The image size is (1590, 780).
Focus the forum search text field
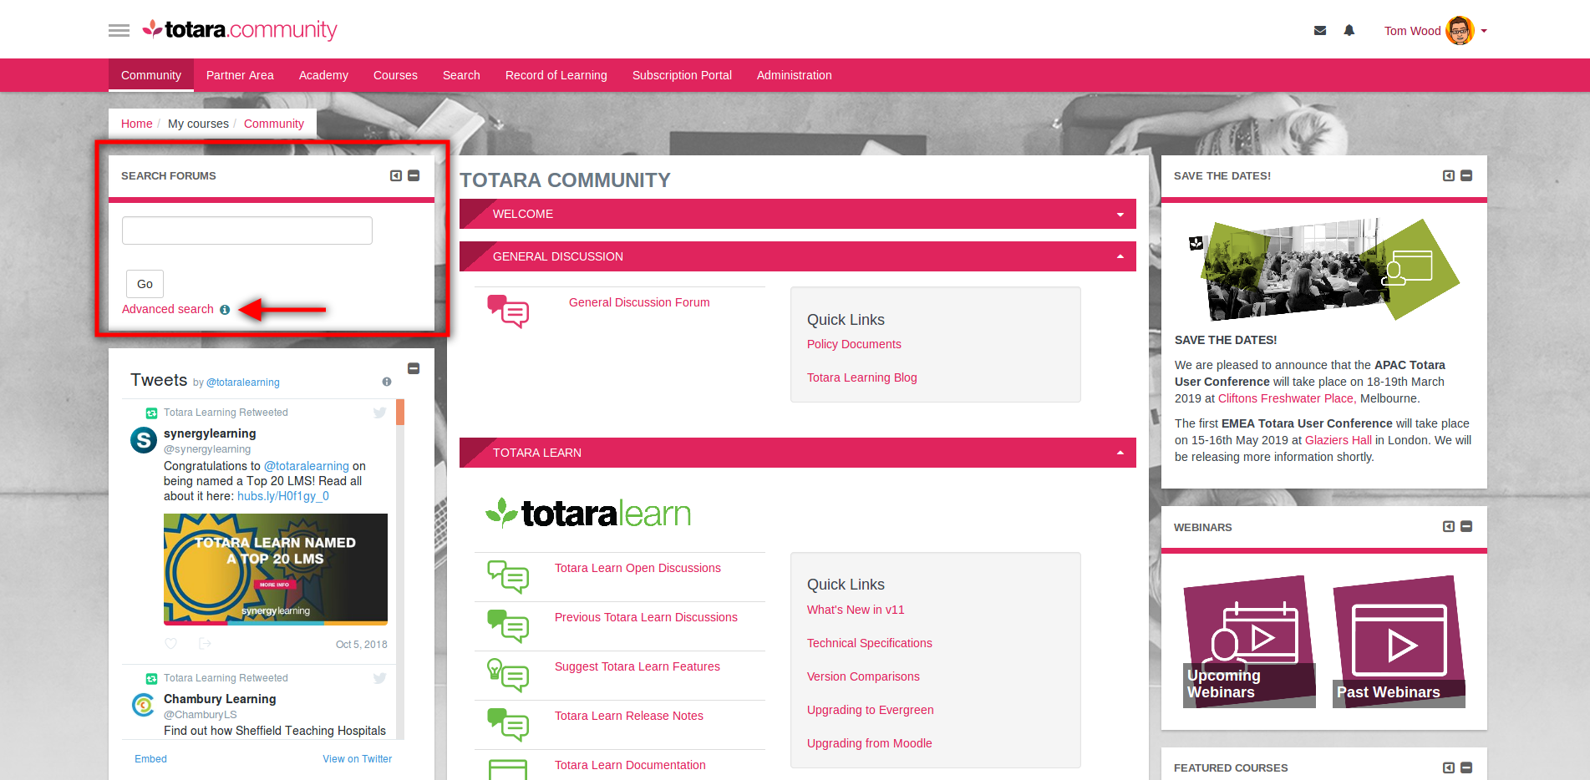pyautogui.click(x=247, y=230)
